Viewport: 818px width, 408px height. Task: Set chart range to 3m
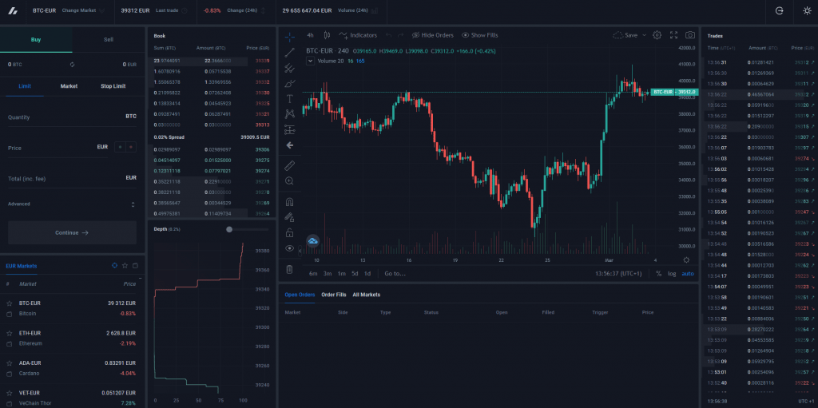click(x=327, y=273)
